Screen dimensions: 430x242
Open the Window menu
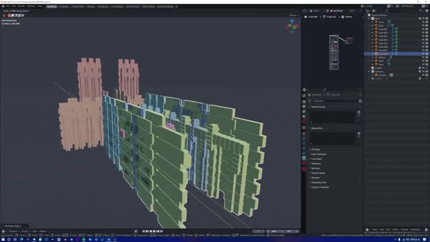pos(31,6)
